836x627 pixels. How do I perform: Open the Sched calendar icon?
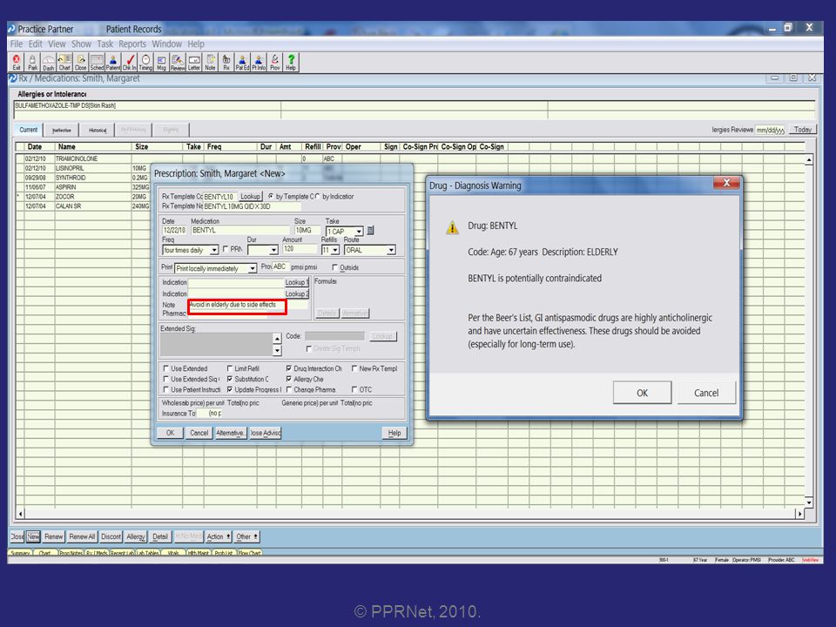click(x=97, y=62)
